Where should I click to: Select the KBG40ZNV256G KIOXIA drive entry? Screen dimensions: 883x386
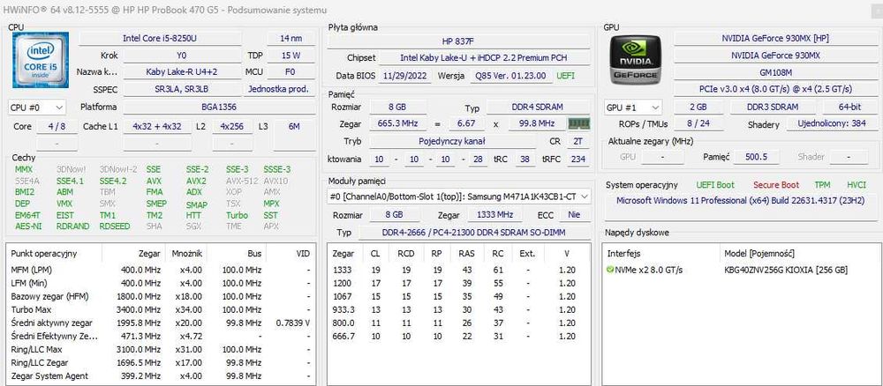pos(786,271)
